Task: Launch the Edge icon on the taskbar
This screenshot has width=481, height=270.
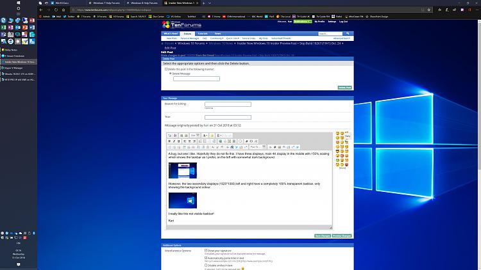Action: (3, 20)
